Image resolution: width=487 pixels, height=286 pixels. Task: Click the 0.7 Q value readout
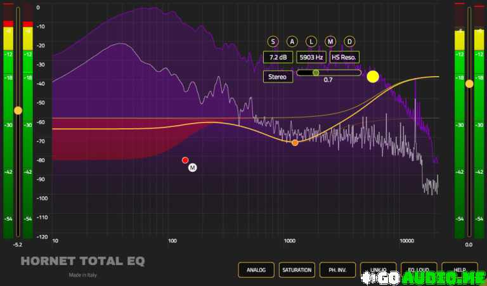pos(328,80)
